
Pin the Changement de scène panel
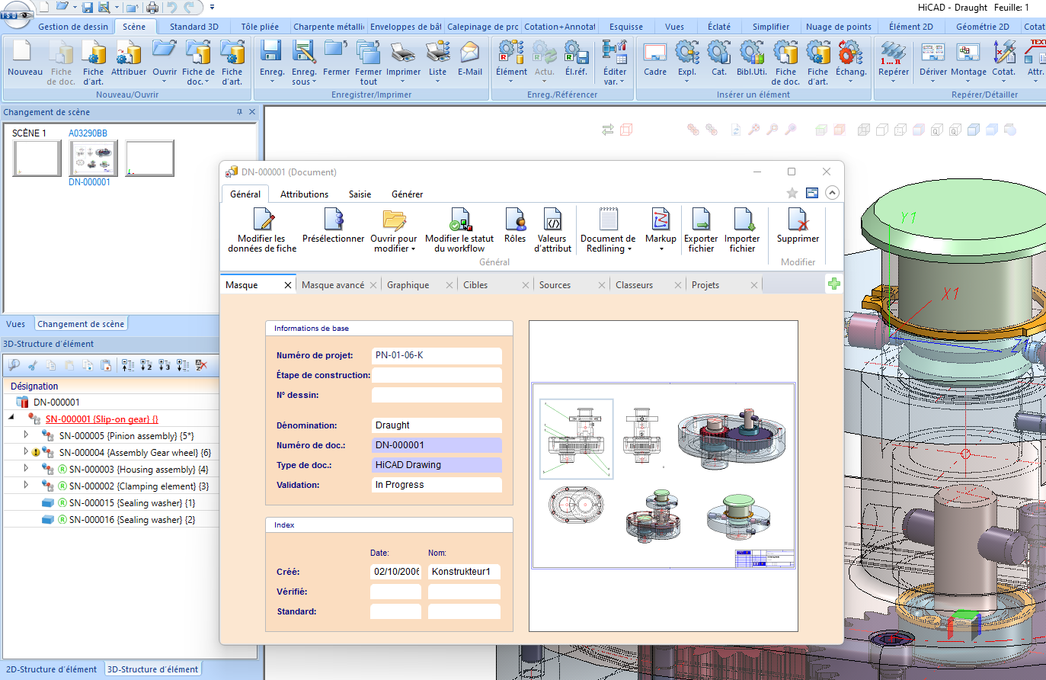click(x=240, y=112)
